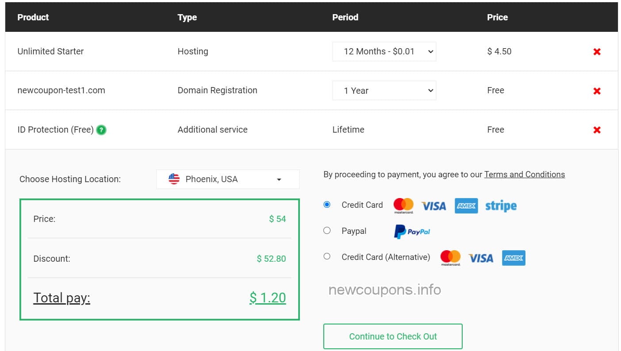Click the VISA logo next to Credit Card
Viewport: 621px width, 351px height.
click(x=433, y=205)
